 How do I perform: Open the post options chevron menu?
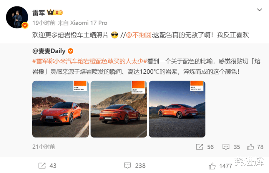[x=259, y=10]
